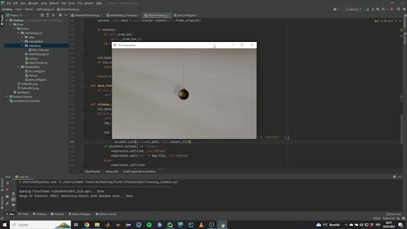Stop the running program with the red toolbar button
407x229 pixels.
(391, 9)
